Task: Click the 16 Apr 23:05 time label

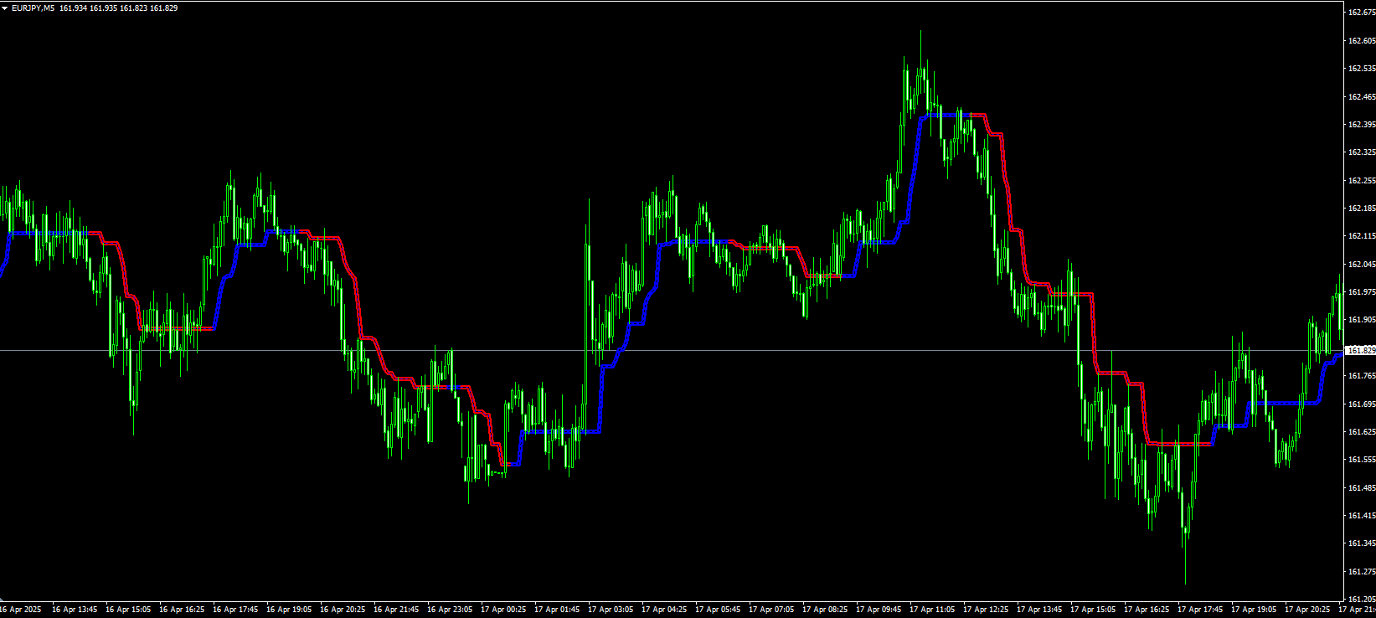Action: click(450, 610)
